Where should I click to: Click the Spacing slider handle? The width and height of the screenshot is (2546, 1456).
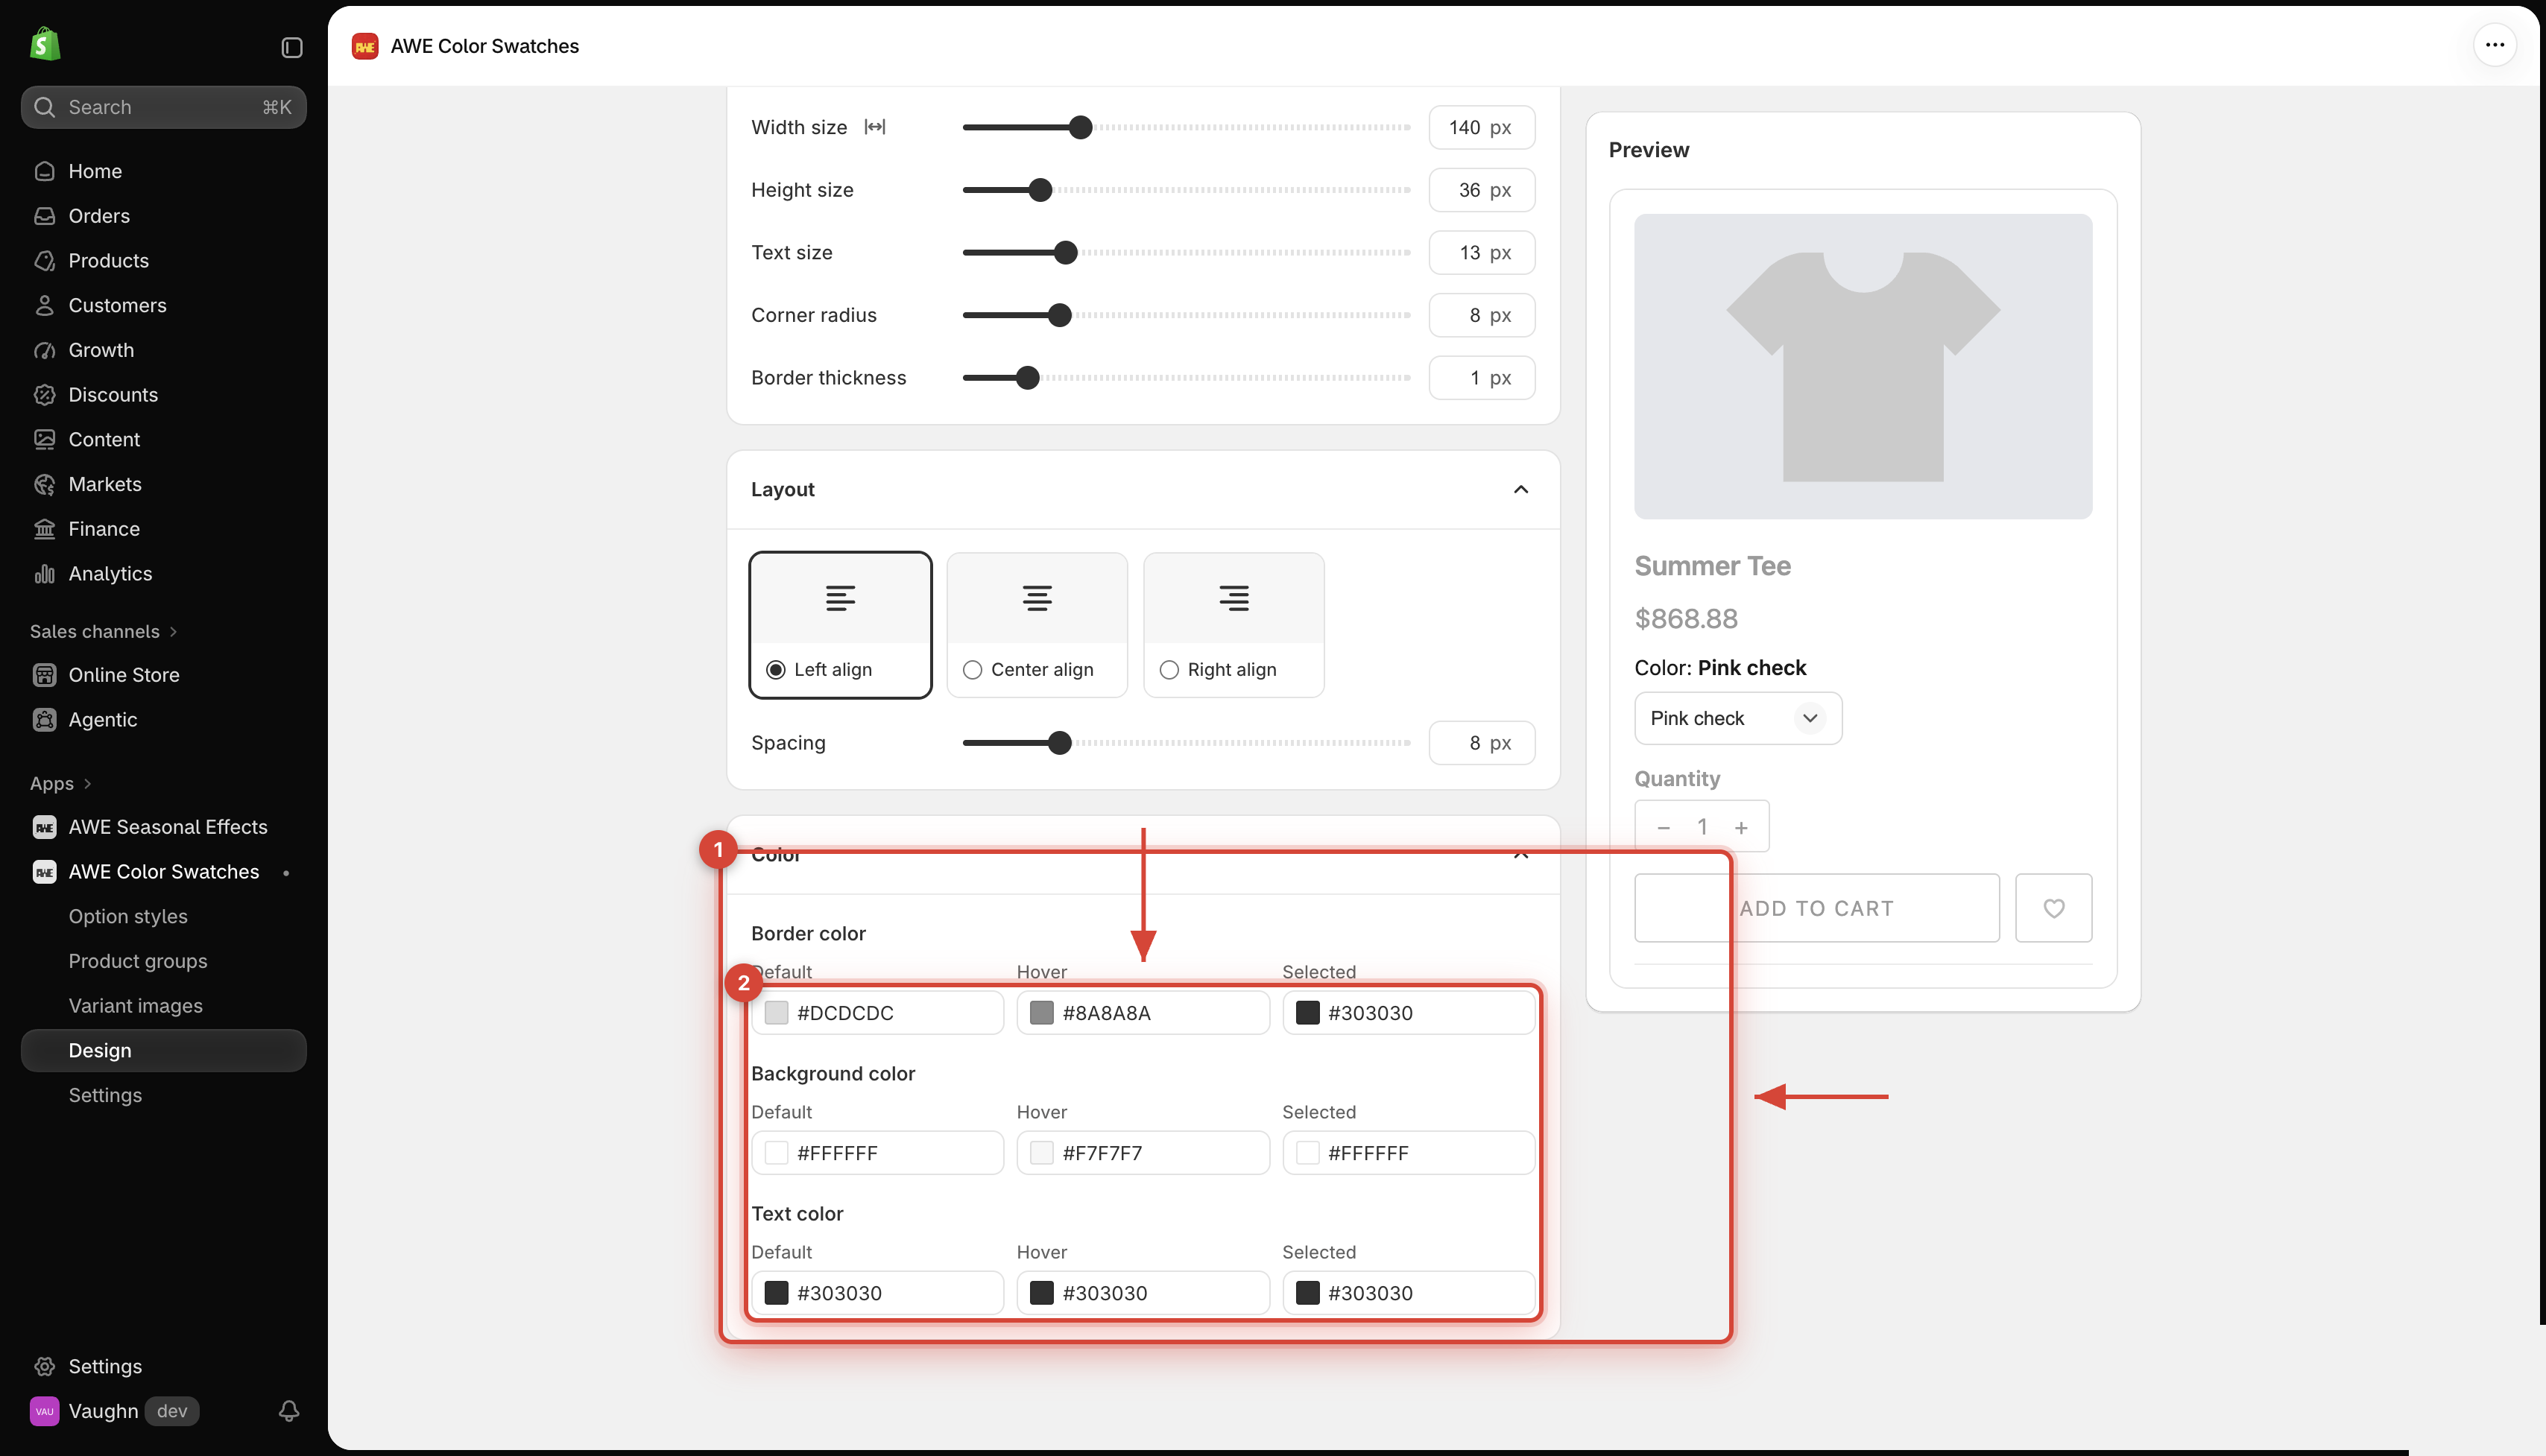pyautogui.click(x=1059, y=743)
